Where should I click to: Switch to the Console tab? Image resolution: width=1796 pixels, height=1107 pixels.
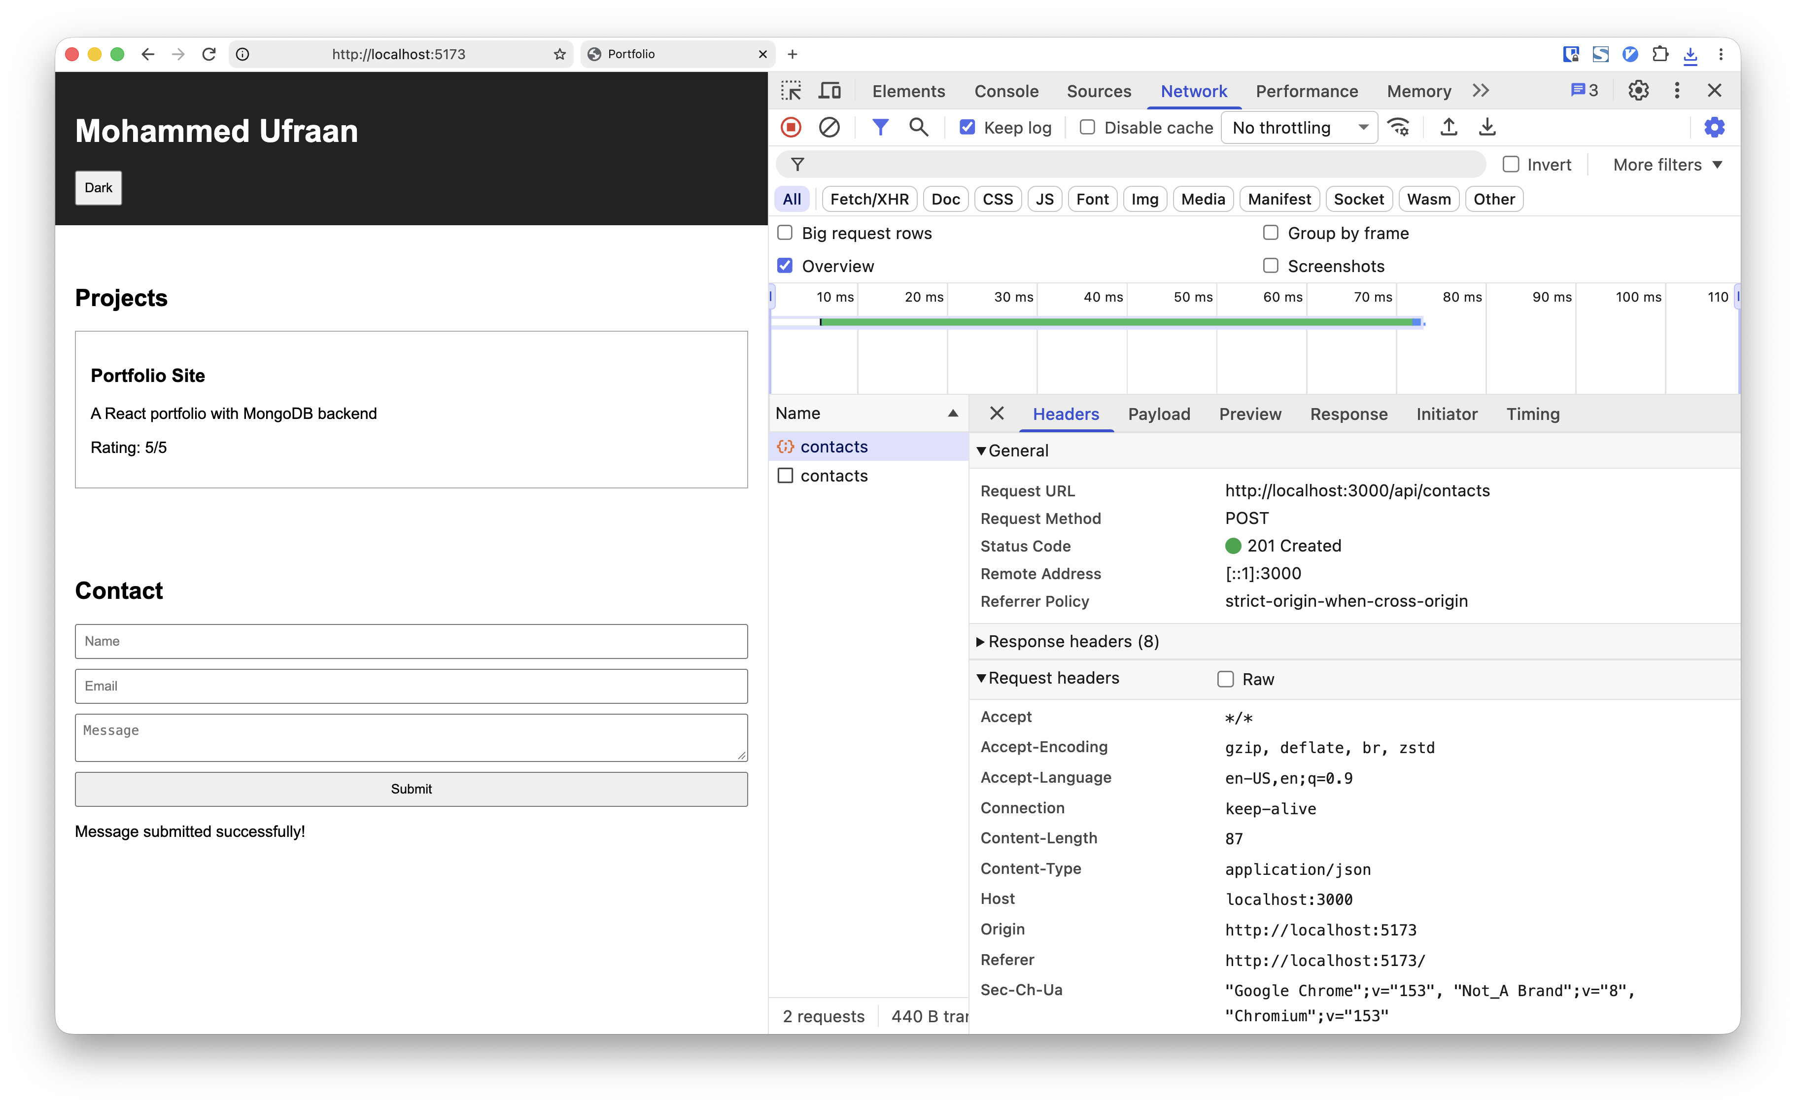[1006, 91]
